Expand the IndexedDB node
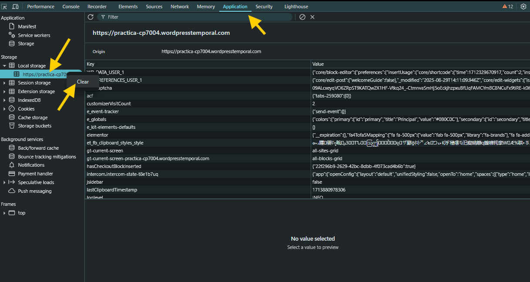This screenshot has width=530, height=282. coord(4,100)
